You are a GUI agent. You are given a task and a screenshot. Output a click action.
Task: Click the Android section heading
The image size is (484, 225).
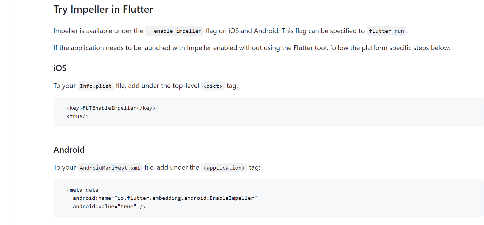69,150
